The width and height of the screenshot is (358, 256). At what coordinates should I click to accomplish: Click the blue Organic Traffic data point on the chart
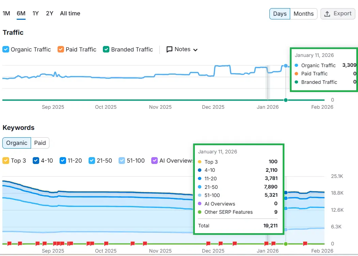click(285, 66)
